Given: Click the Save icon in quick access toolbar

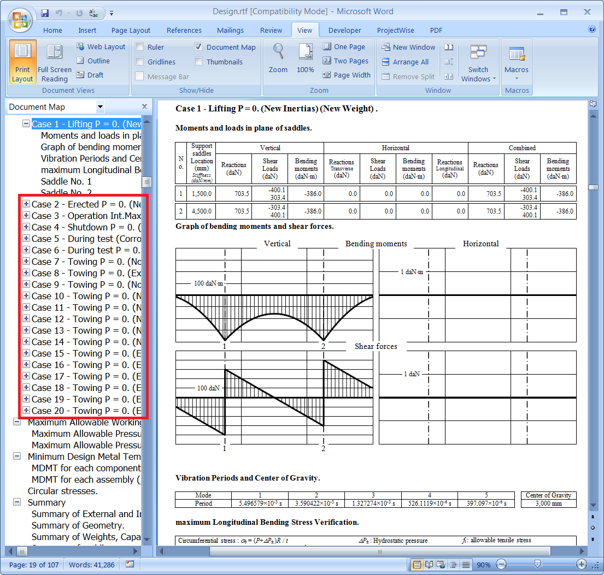Looking at the screenshot, I should pos(45,12).
